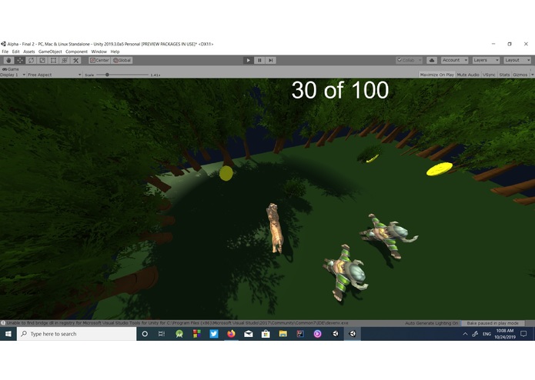Open Firefox from taskbar
This screenshot has width=535, height=380.
coord(231,334)
